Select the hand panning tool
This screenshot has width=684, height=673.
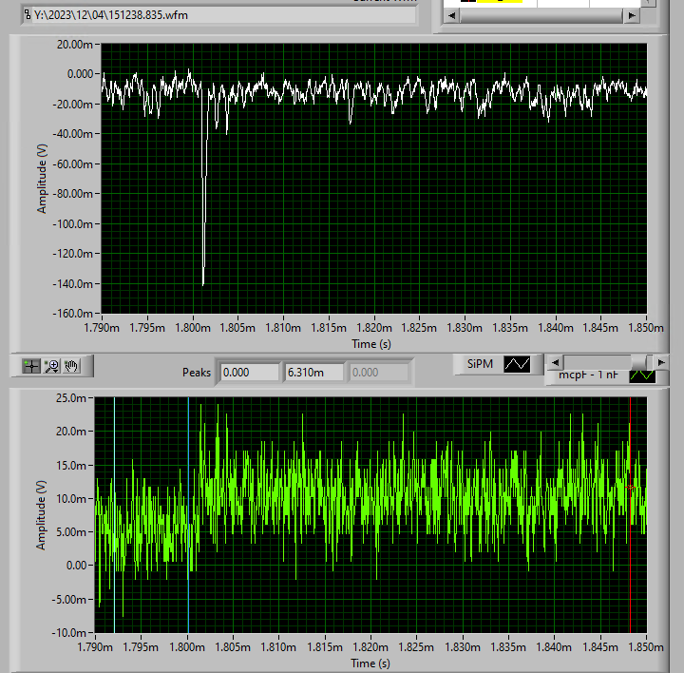[72, 365]
